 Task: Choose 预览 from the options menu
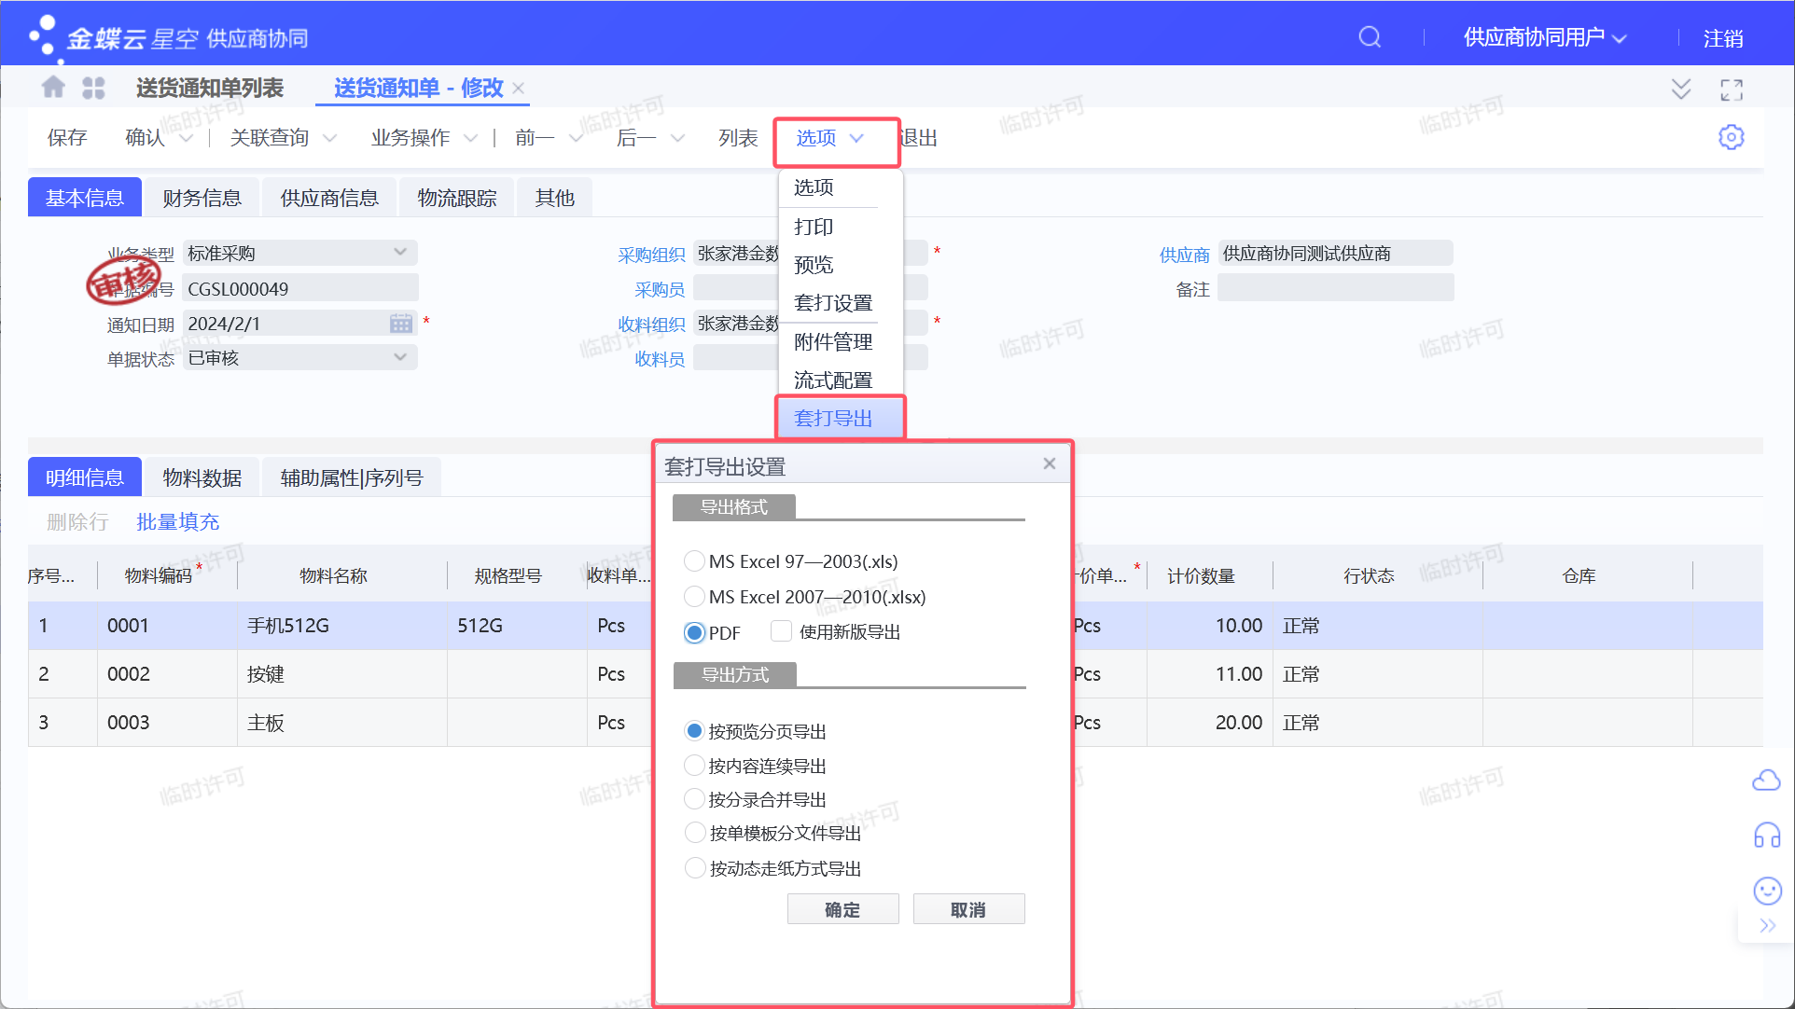(x=814, y=265)
